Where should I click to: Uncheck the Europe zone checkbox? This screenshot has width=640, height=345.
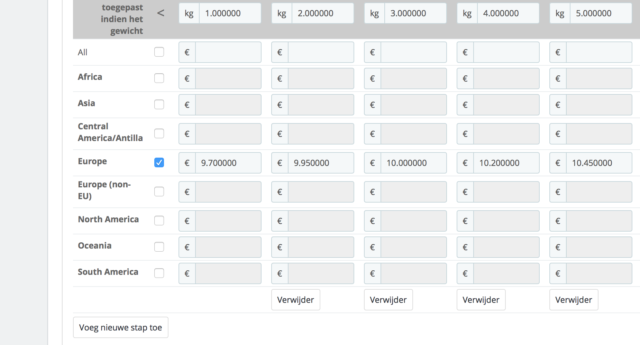coord(159,162)
